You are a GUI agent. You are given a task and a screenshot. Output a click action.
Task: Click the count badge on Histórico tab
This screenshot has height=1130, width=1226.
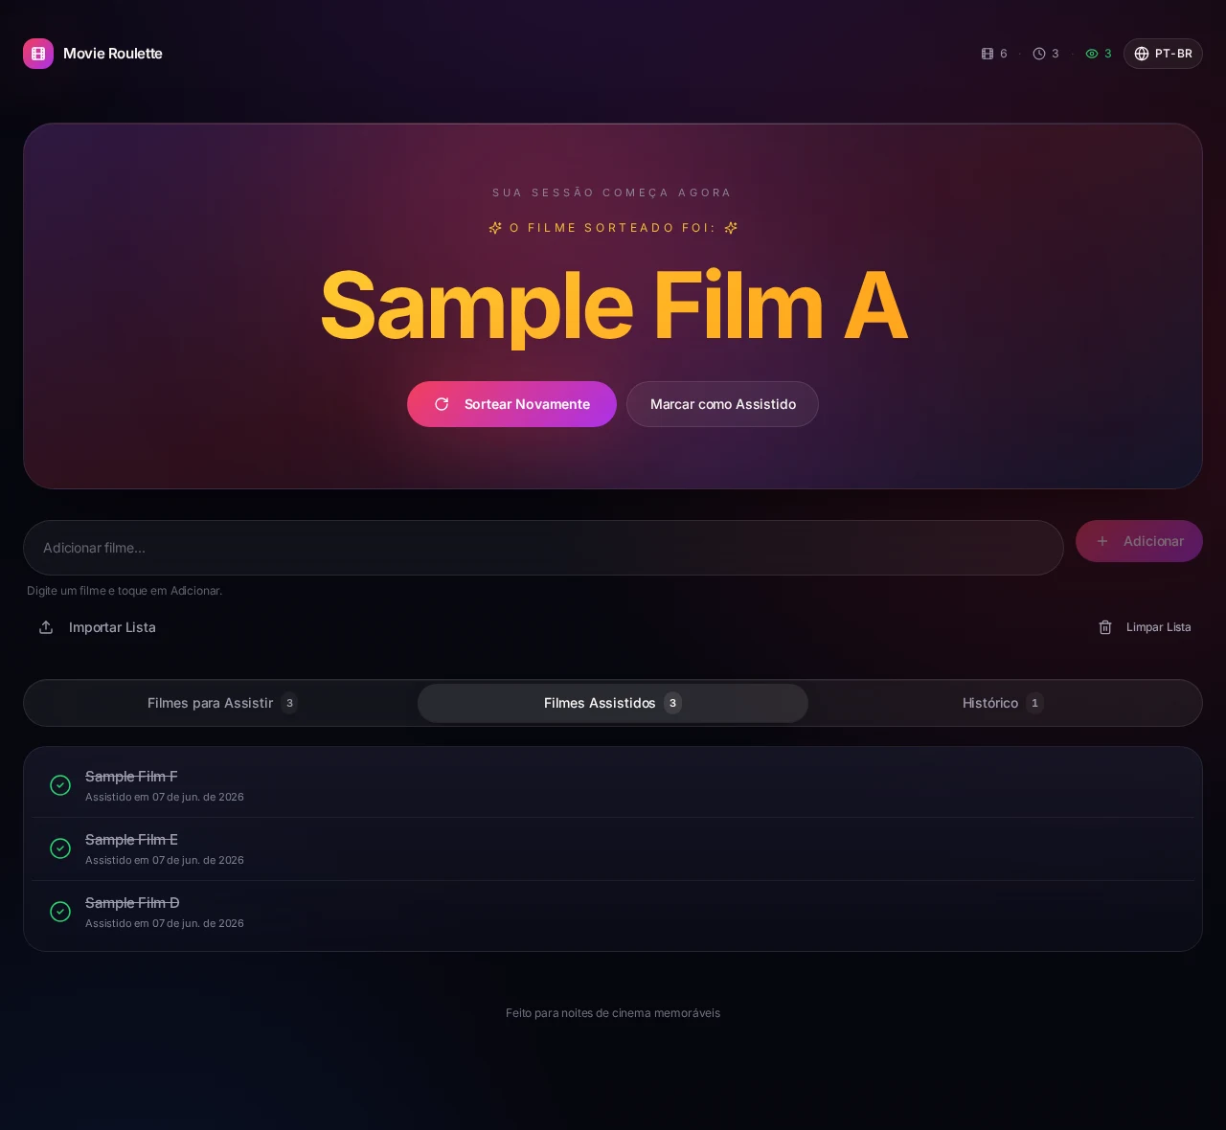click(x=1034, y=703)
